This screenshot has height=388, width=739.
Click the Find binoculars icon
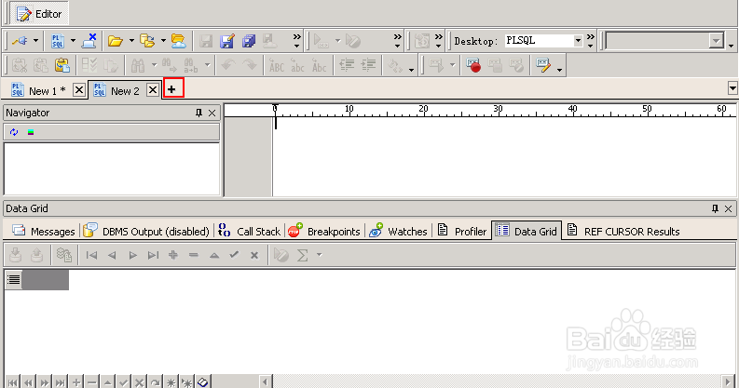pyautogui.click(x=138, y=65)
